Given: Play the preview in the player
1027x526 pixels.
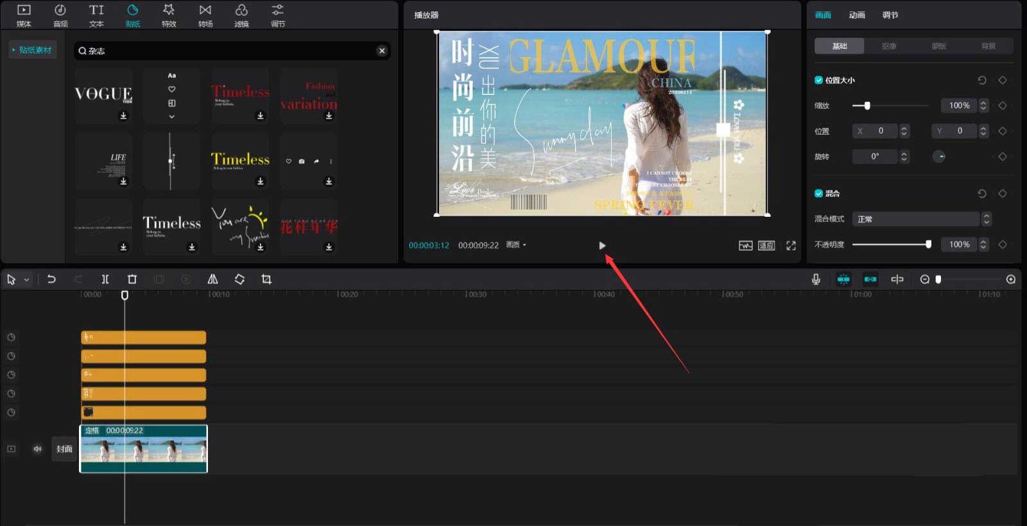Looking at the screenshot, I should click(602, 246).
